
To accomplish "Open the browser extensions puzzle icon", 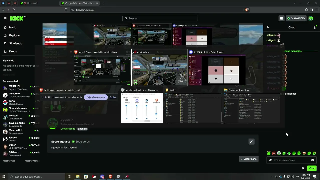I will coord(307,10).
